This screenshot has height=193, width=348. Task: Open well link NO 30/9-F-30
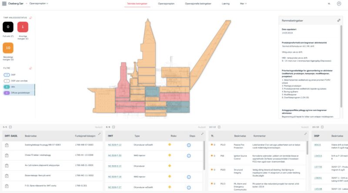click(x=114, y=155)
